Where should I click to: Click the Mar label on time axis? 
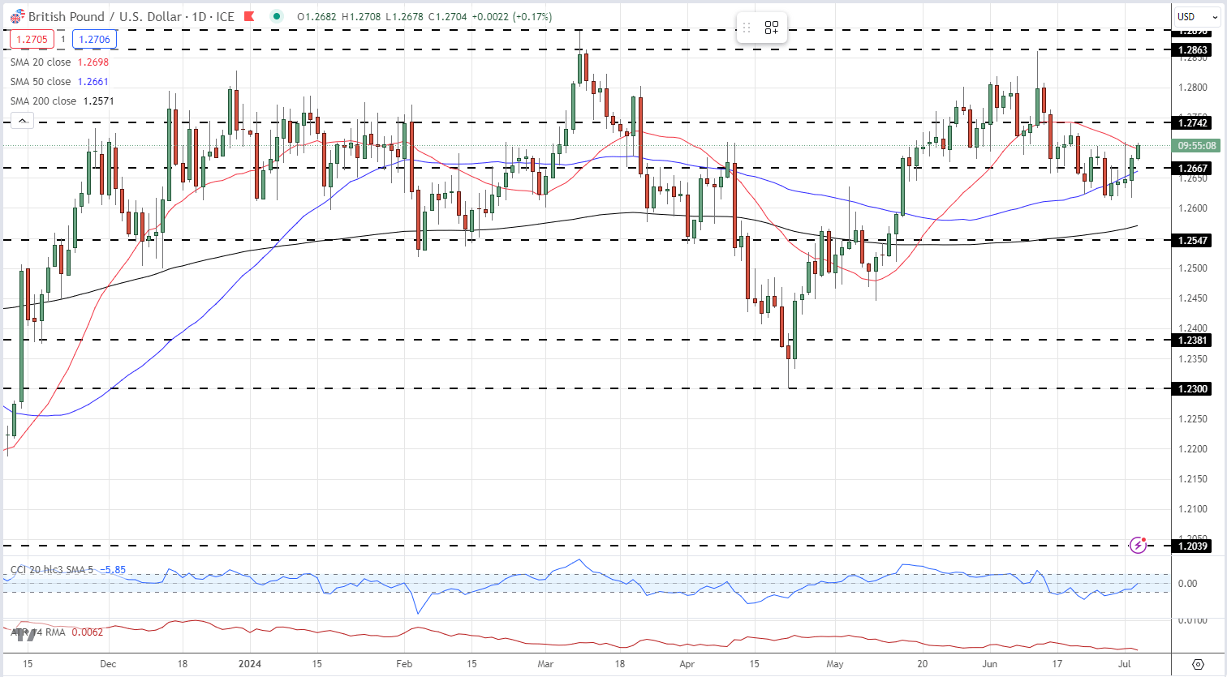pyautogui.click(x=545, y=664)
